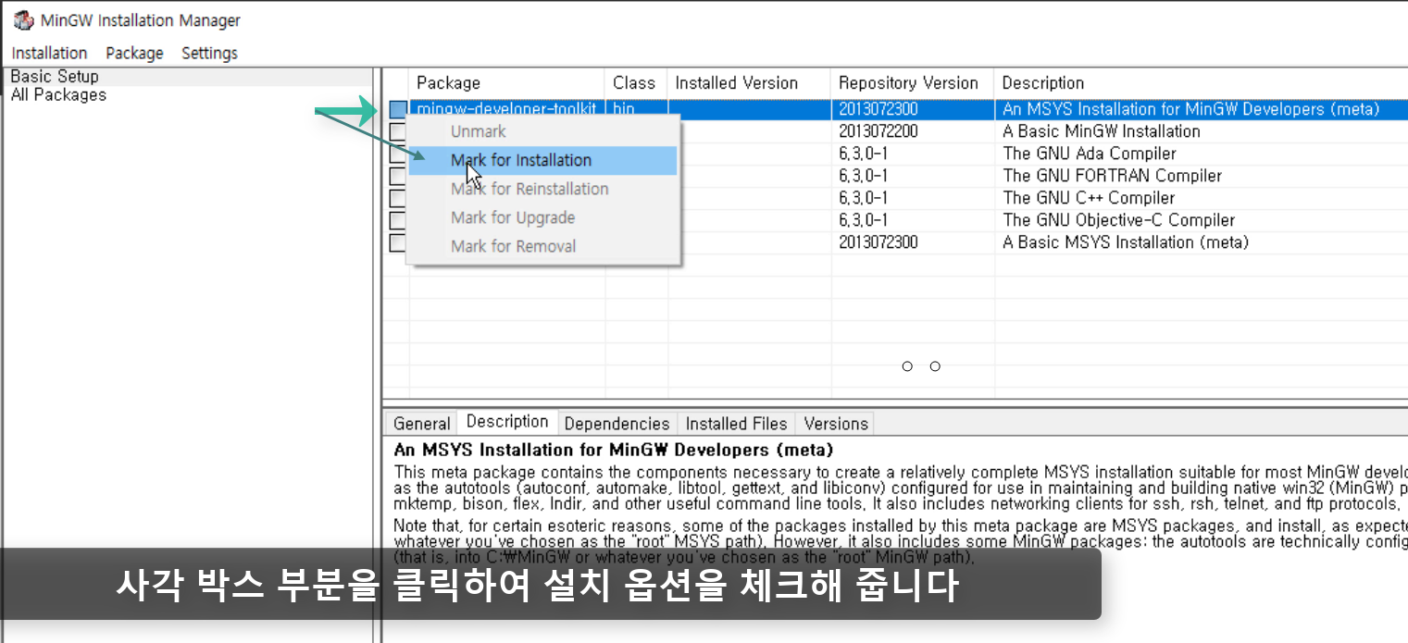
Task: Click Unmark in the context menu
Action: 542,131
